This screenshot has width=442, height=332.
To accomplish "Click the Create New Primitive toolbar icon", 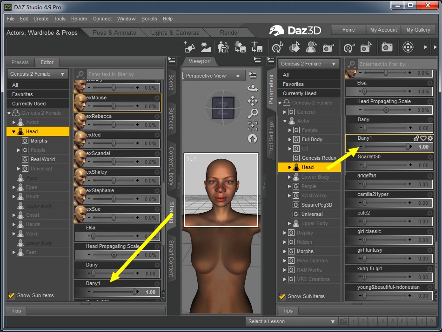I will pos(189,47).
